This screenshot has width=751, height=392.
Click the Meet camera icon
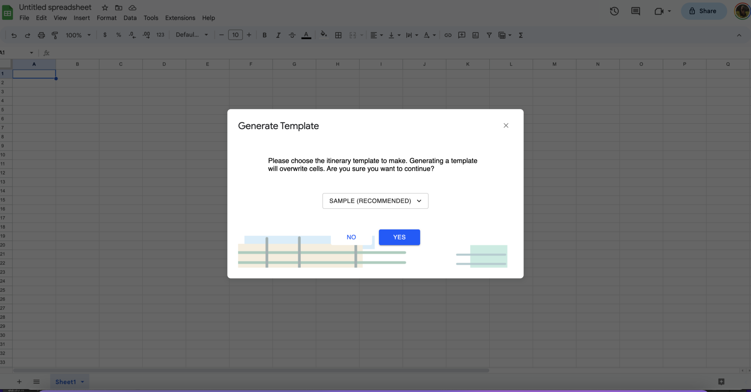[x=659, y=11]
